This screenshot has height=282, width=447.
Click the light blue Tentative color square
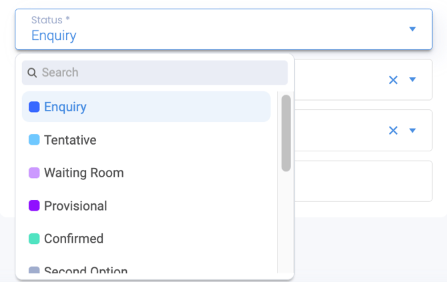point(34,140)
